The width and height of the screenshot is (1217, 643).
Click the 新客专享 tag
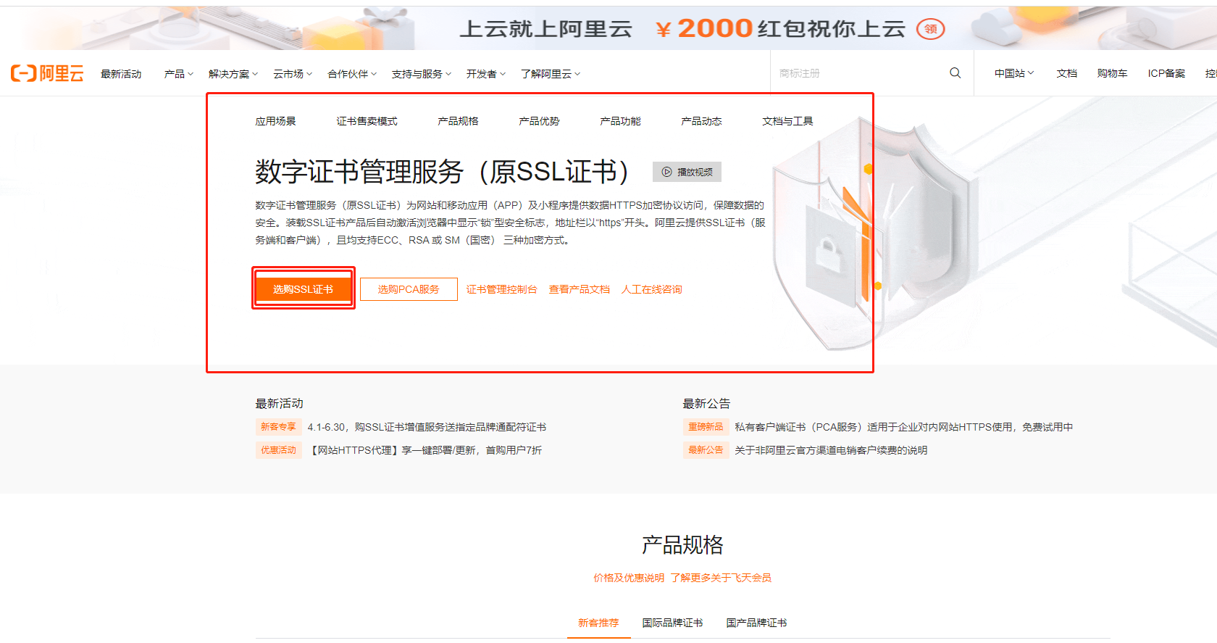[x=278, y=427]
